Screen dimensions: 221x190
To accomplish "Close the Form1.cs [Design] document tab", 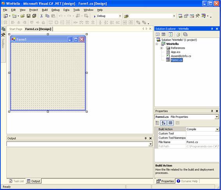I will click(150, 29).
